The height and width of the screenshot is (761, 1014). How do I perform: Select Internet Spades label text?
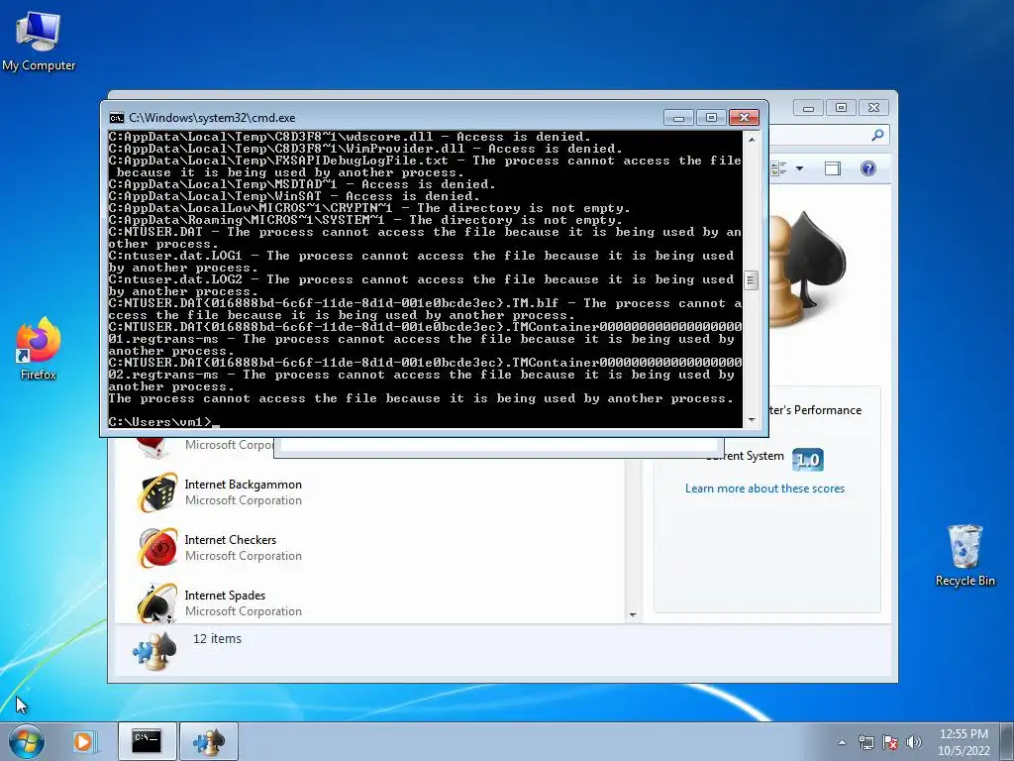tap(225, 596)
